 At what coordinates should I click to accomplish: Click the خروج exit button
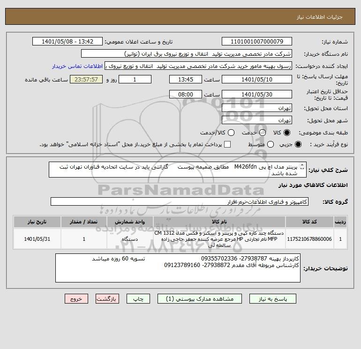pyautogui.click(x=76, y=299)
